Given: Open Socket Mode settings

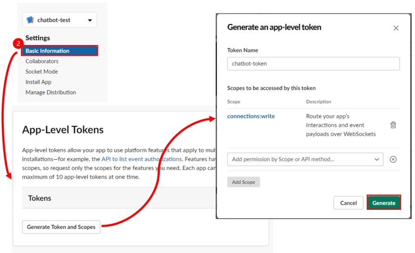Looking at the screenshot, I should tap(41, 71).
